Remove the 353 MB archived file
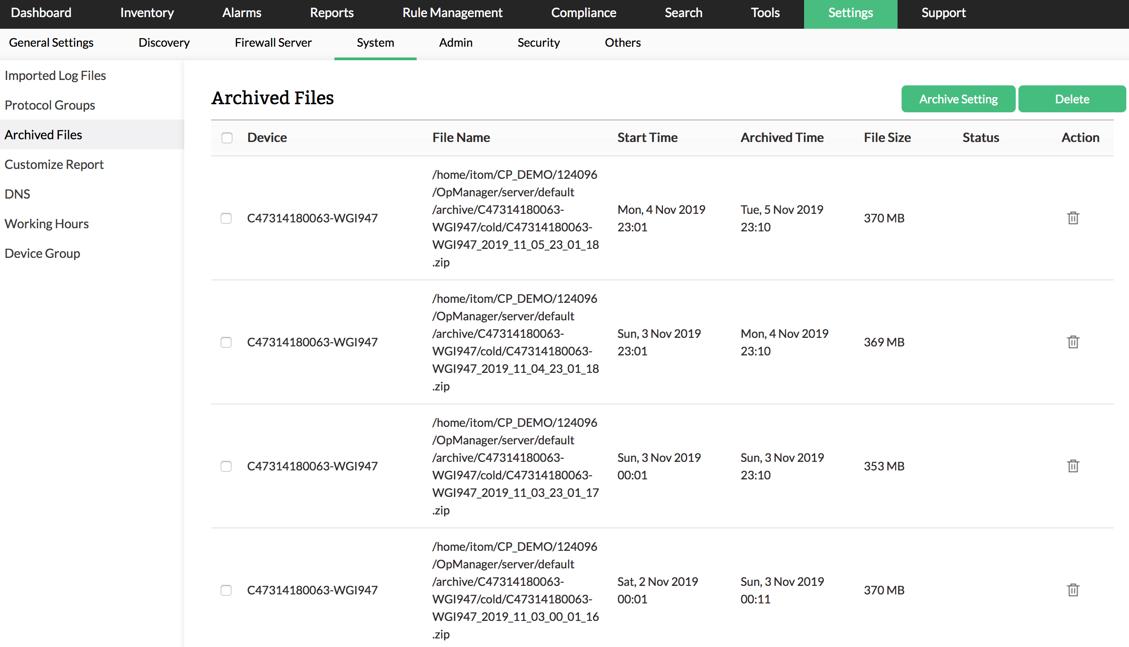This screenshot has height=647, width=1129. point(1073,466)
